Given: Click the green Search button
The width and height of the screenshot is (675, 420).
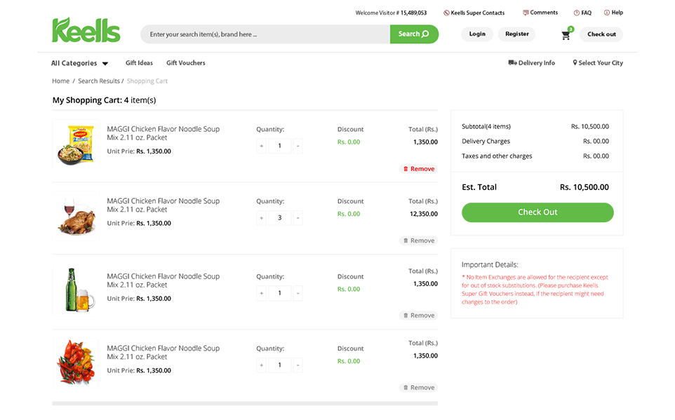Looking at the screenshot, I should tap(413, 34).
